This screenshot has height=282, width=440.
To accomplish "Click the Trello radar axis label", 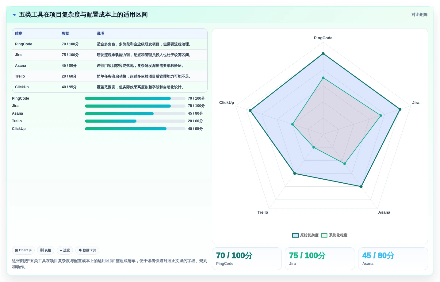I will [263, 212].
